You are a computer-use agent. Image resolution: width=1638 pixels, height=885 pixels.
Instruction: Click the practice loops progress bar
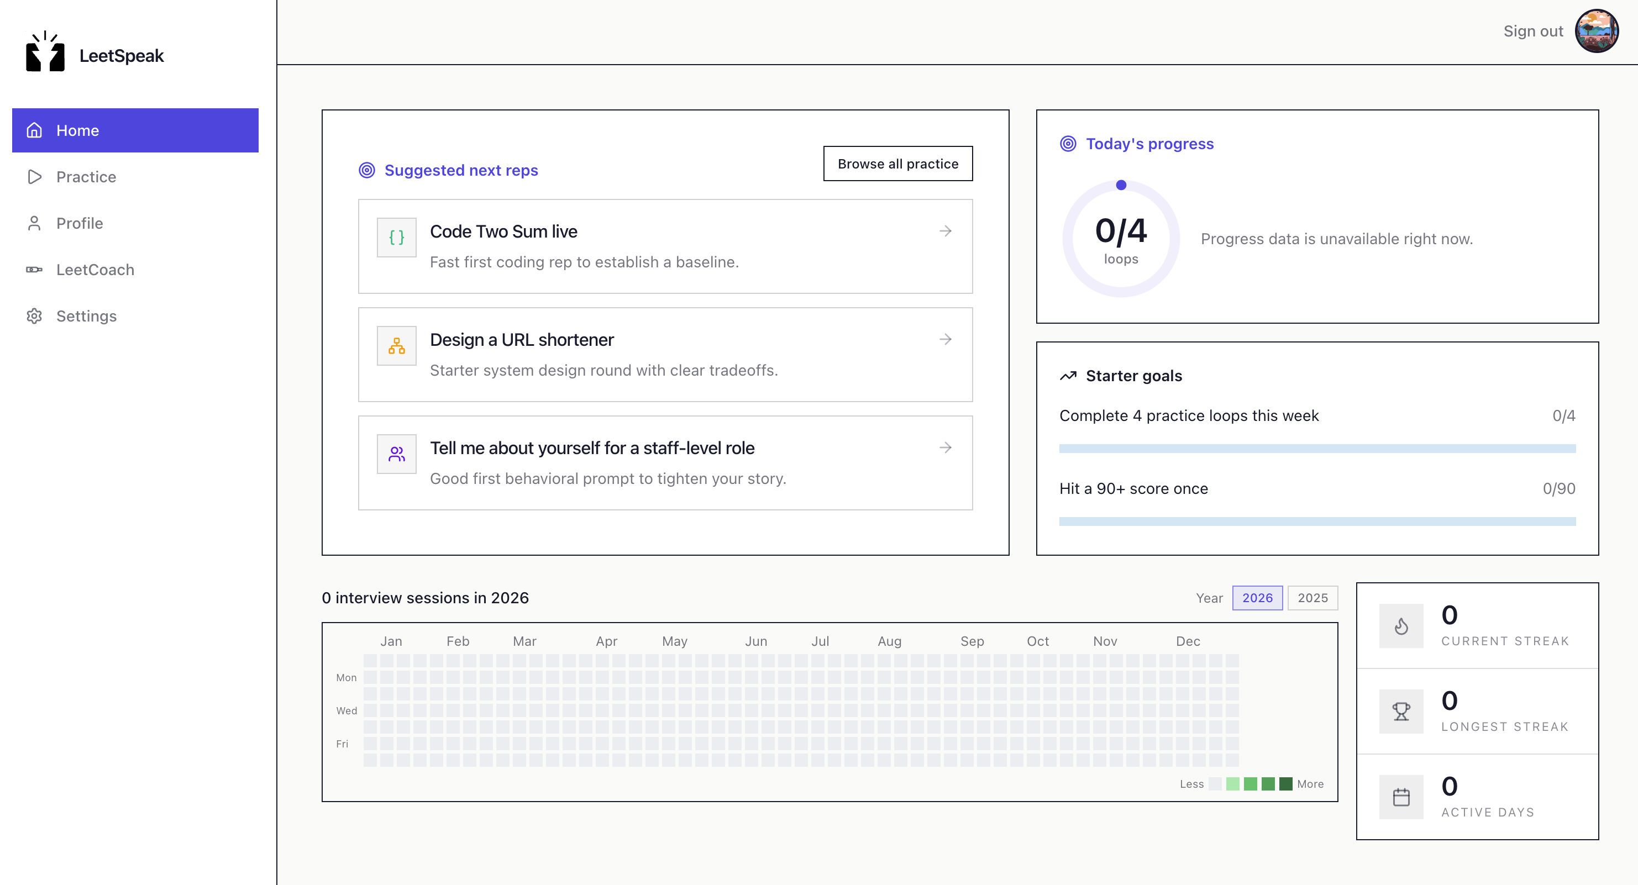[x=1317, y=449]
